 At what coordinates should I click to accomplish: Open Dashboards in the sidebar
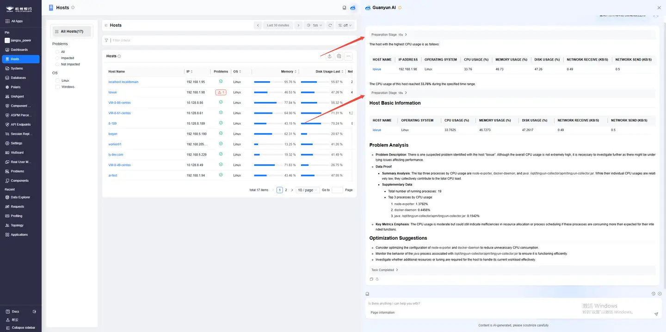tap(20, 49)
